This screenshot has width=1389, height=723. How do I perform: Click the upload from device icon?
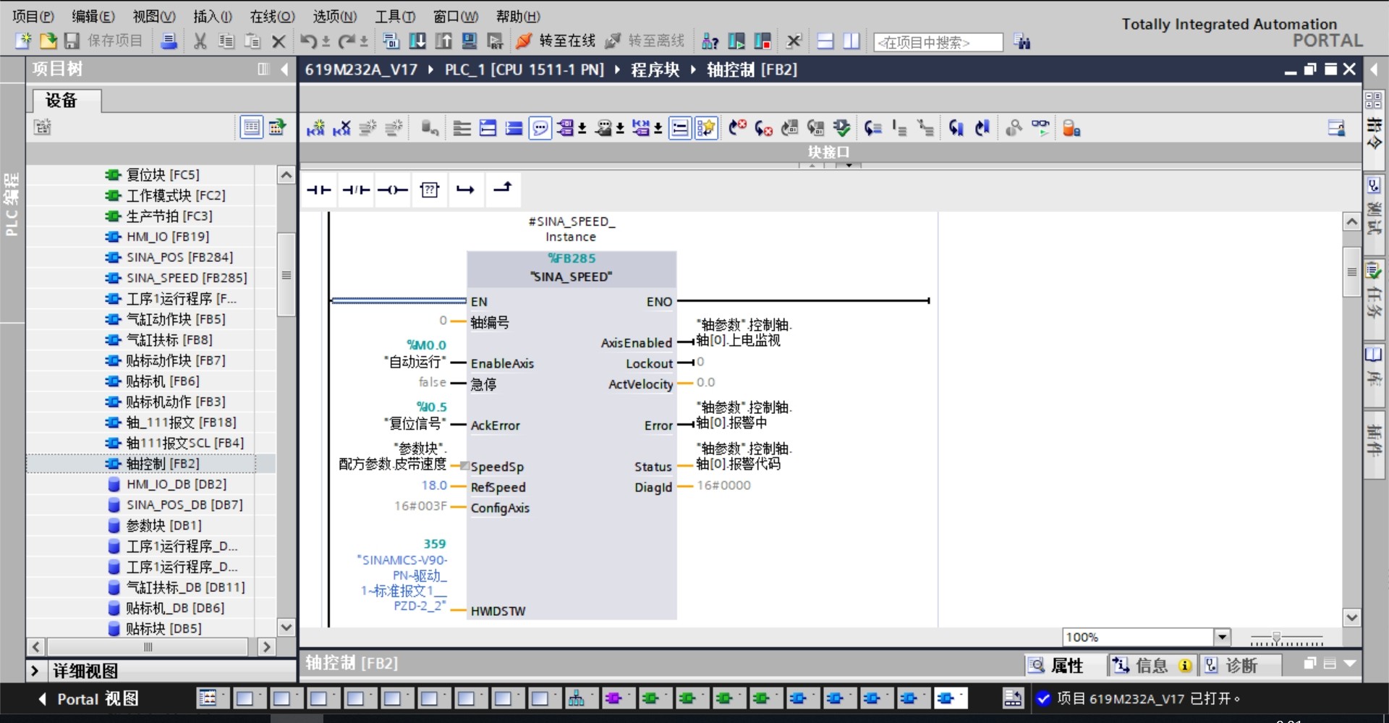pyautogui.click(x=443, y=41)
